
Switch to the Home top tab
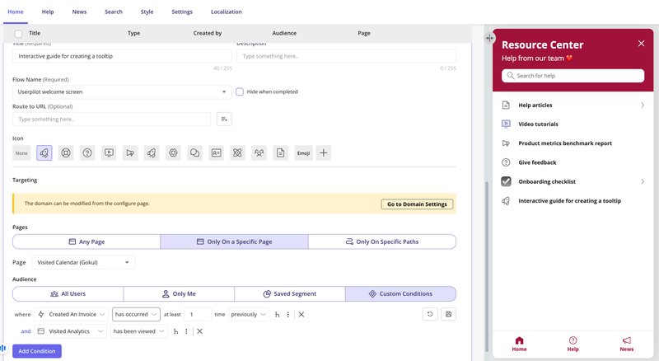(x=16, y=12)
